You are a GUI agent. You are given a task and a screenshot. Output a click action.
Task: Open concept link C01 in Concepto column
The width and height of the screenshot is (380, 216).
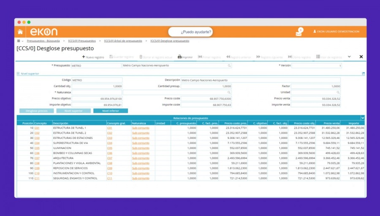37,128
